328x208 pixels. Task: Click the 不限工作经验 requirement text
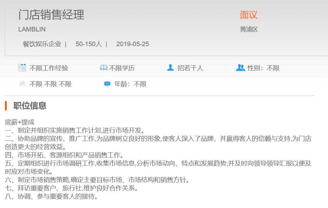[x=49, y=68]
